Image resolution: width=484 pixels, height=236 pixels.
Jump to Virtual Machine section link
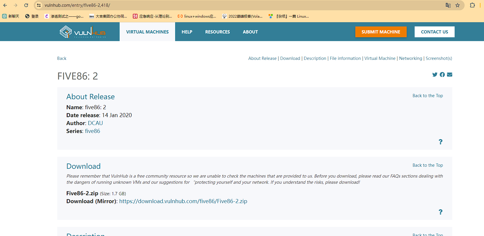click(380, 58)
